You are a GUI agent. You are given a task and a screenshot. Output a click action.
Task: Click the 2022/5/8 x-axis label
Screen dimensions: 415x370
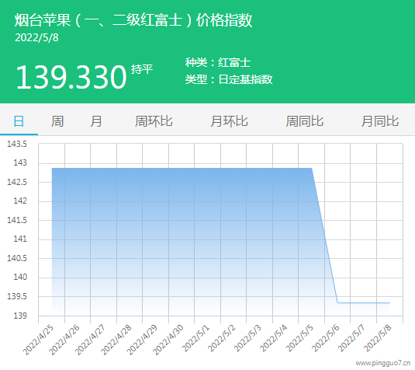pos(378,338)
